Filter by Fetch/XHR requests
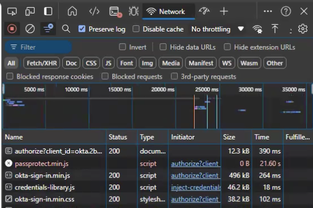 point(42,63)
